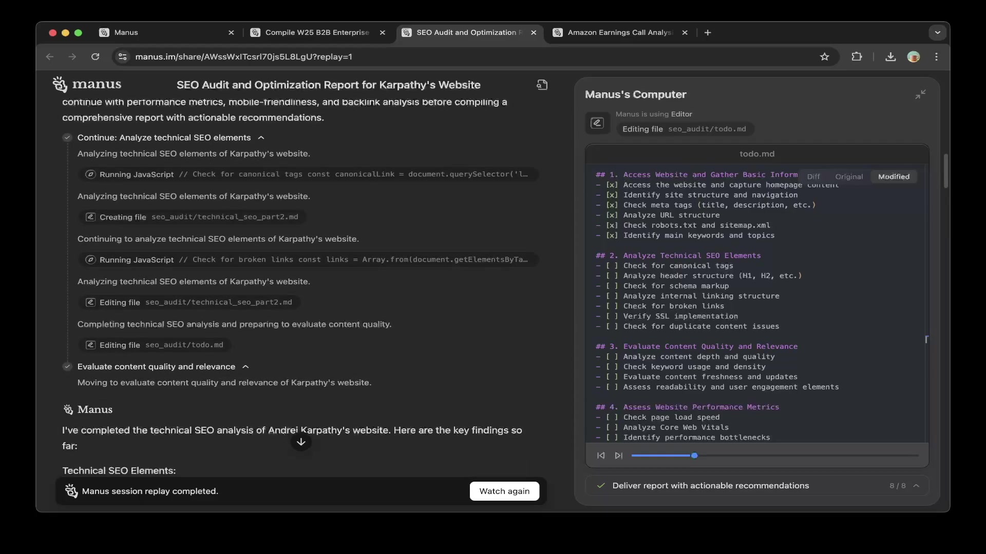The height and width of the screenshot is (554, 986).
Task: Click the scroll-to-bottom arrow button
Action: click(301, 442)
